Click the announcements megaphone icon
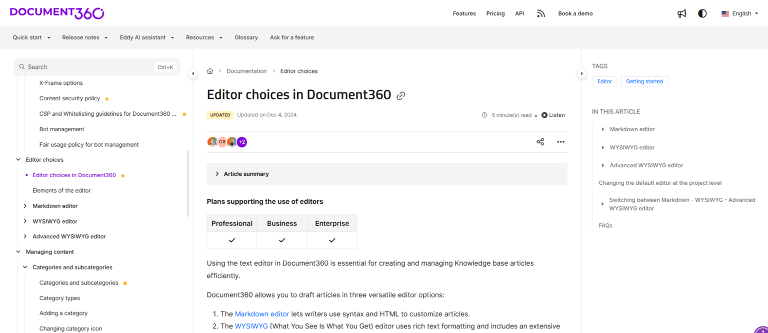768x333 pixels. point(682,13)
